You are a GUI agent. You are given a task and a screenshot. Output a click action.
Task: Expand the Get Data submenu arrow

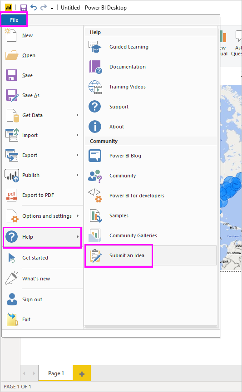pos(78,115)
